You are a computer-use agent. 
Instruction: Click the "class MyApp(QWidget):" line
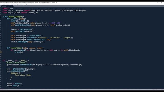pos(13,17)
